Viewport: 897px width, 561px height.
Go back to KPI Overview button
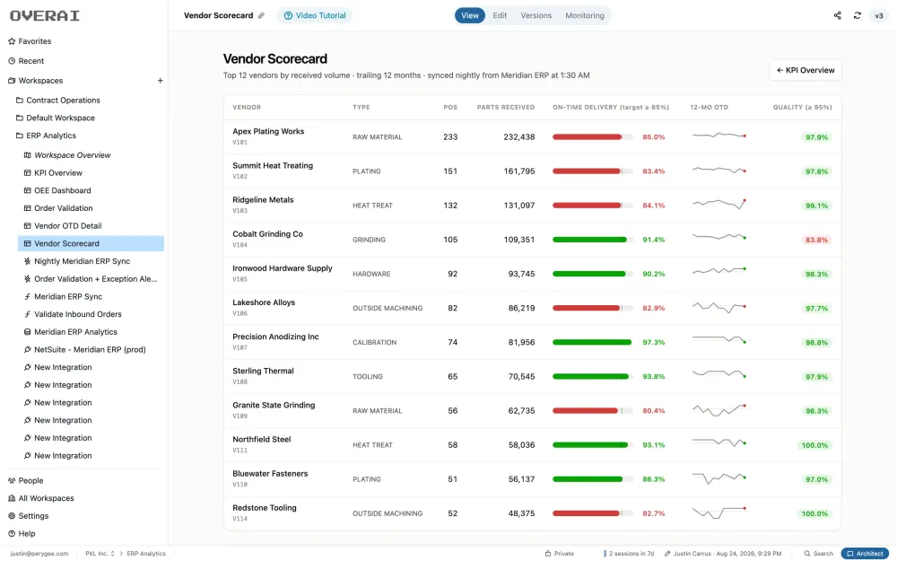coord(805,70)
